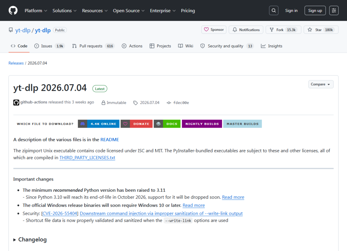Switch to the Actions tab

(x=132, y=46)
